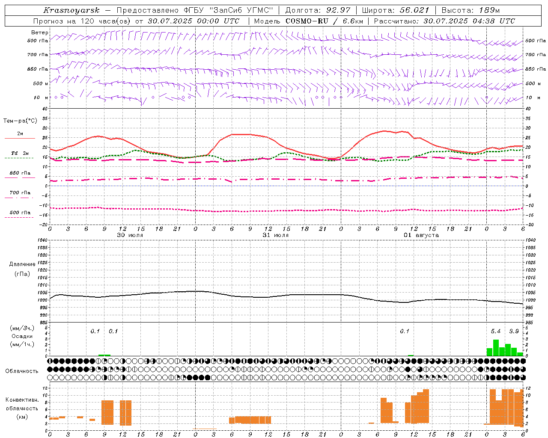
Task: Click the Широта: 56.021 header value
Action: 395,10
